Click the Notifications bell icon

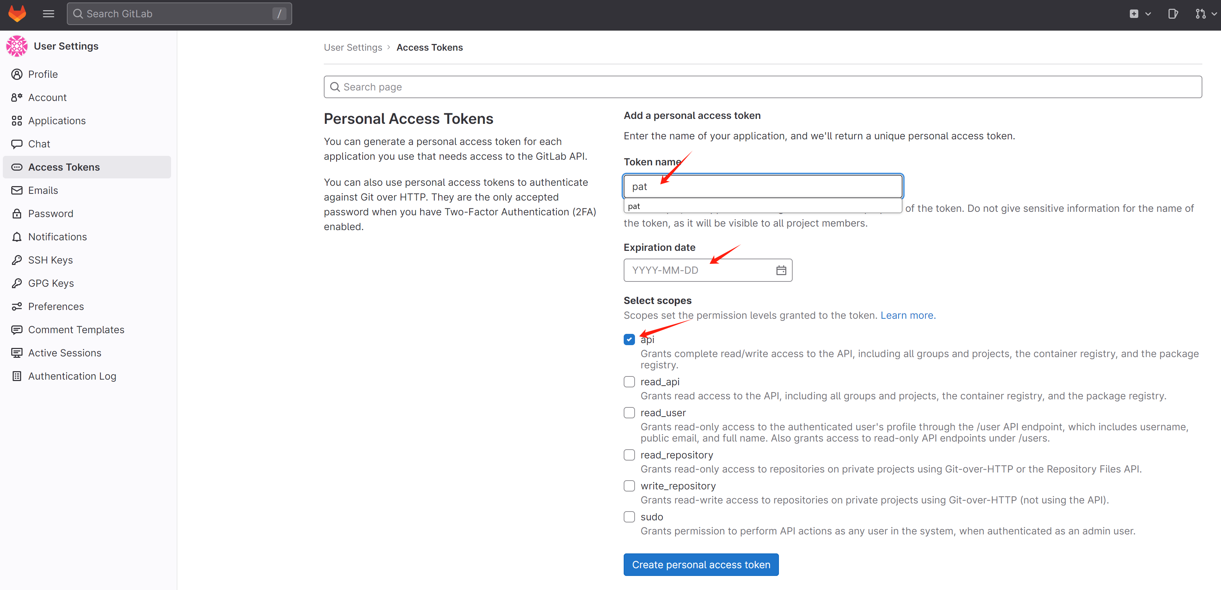point(17,236)
